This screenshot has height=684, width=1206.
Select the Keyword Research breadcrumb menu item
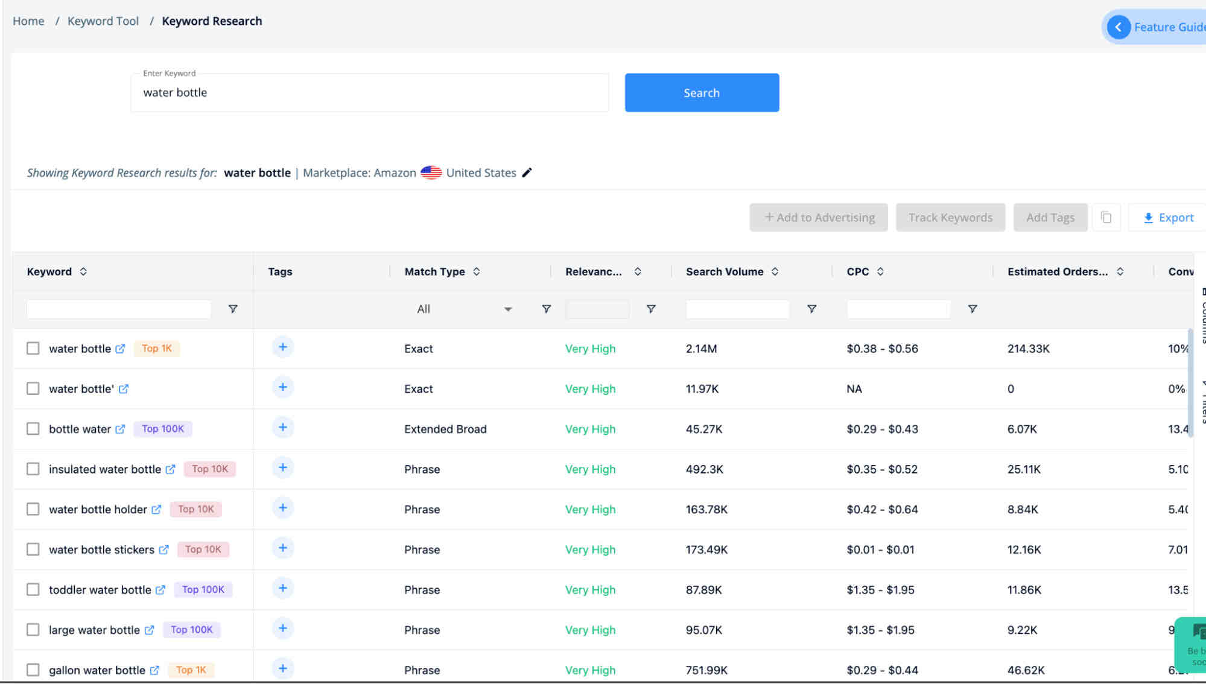click(x=212, y=21)
